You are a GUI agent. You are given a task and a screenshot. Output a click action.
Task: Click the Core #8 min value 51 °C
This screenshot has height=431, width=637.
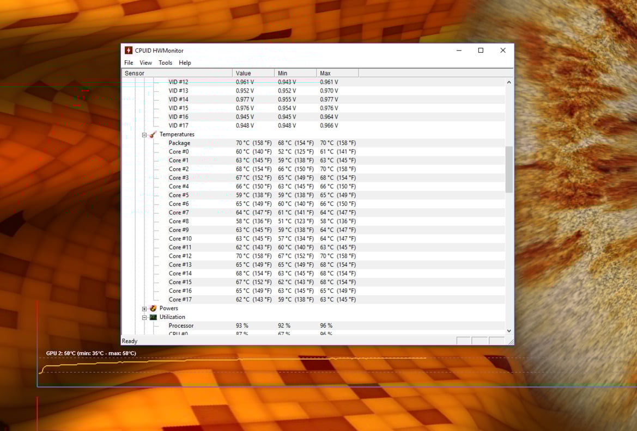pos(296,221)
